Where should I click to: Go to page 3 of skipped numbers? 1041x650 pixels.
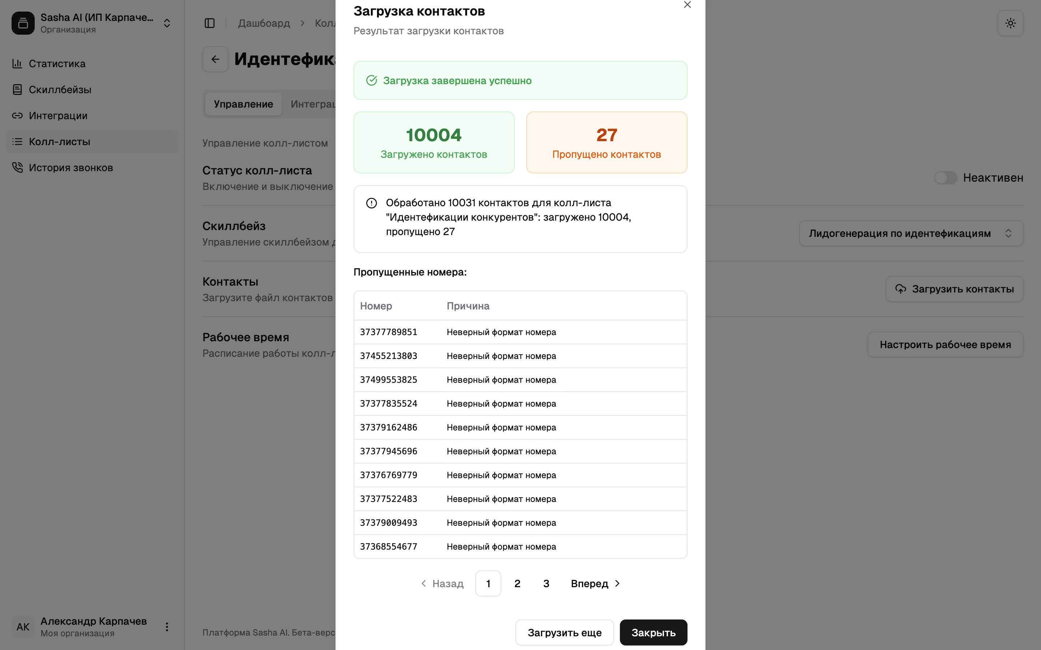click(546, 583)
